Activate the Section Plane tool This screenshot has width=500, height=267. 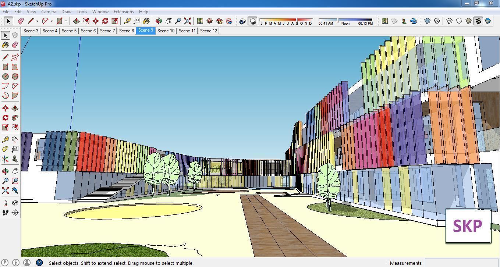(15, 213)
